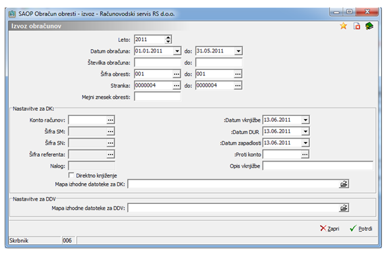Viewport: 386px width, 253px height.
Task: Expand Datum obračuna end date dropdown
Action: [238, 51]
